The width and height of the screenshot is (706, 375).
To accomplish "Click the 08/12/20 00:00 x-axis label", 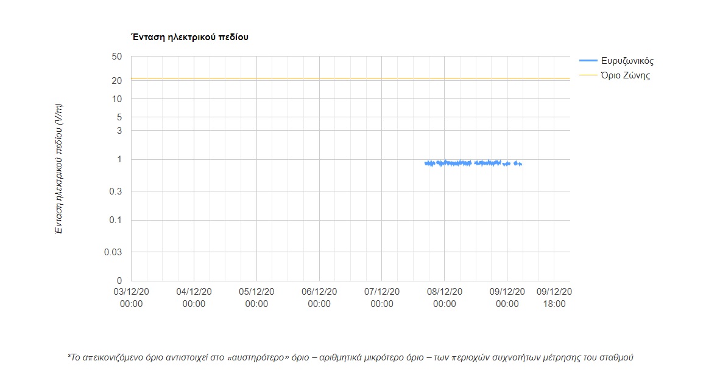I will [x=445, y=297].
